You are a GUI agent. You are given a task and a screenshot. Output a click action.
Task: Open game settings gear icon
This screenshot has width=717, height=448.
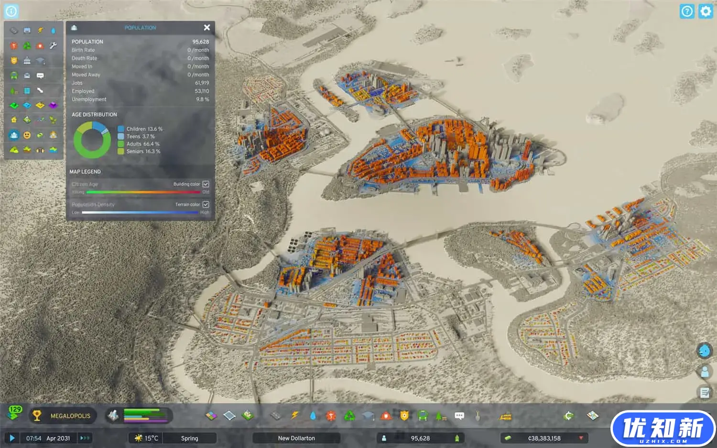706,11
